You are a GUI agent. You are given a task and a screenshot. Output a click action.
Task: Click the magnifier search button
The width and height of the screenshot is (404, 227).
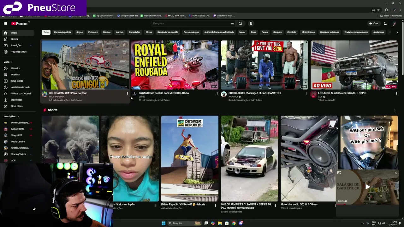pos(240,23)
